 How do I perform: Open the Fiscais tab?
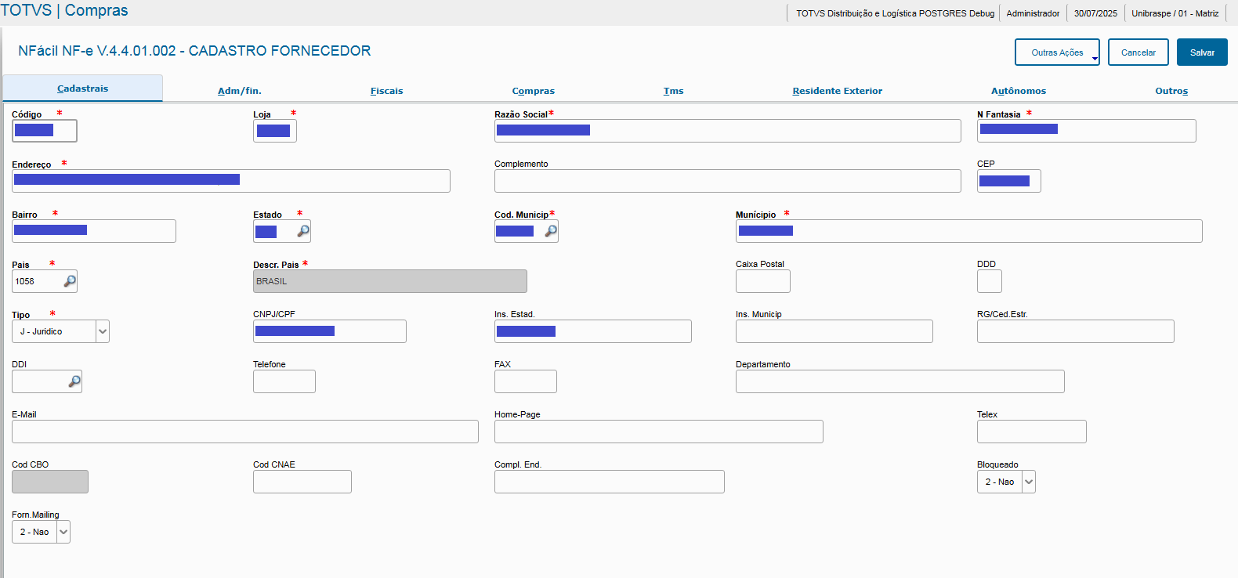(x=387, y=91)
